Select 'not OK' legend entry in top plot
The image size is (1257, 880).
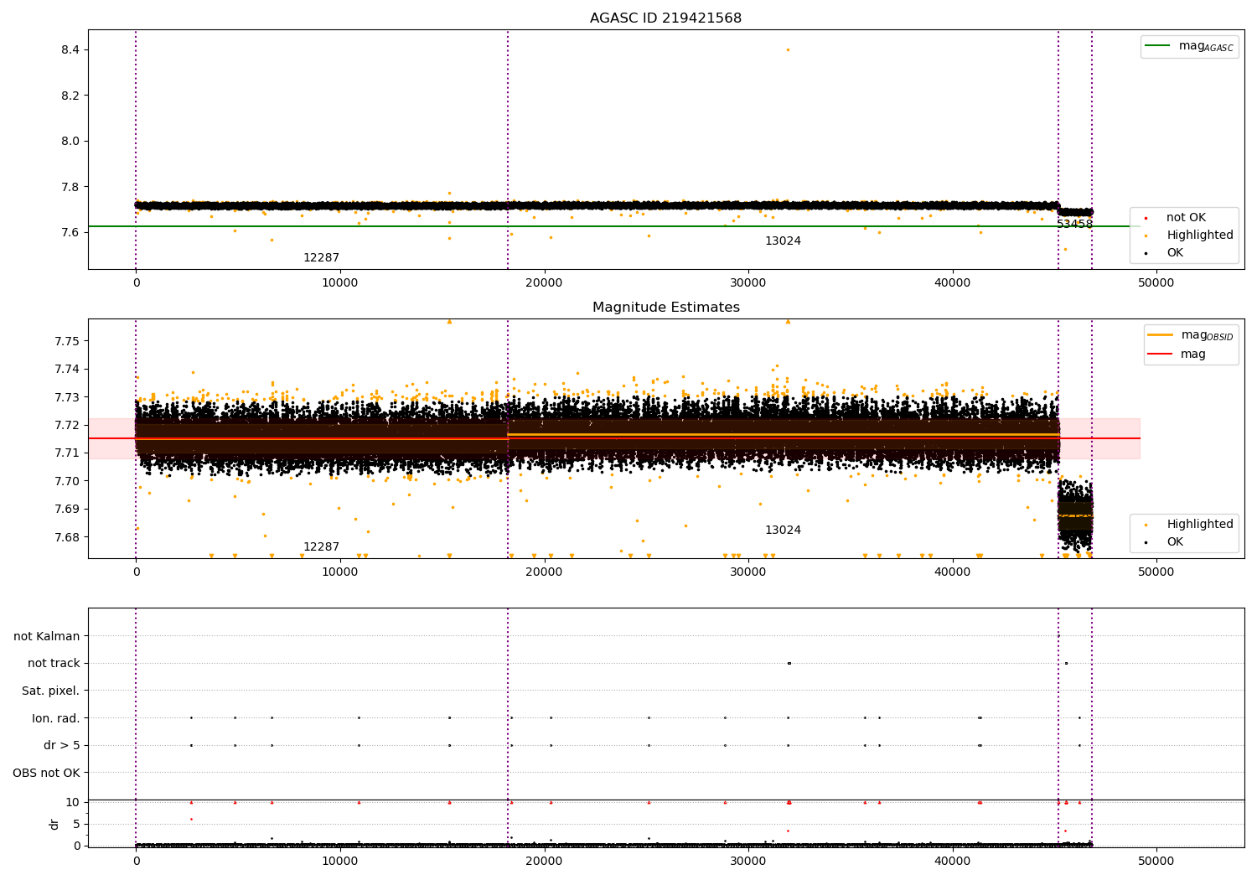click(x=1186, y=218)
